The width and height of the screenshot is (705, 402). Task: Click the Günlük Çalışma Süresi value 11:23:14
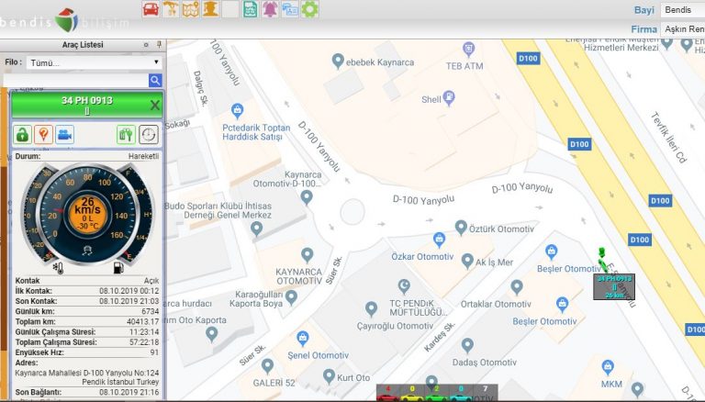[x=144, y=332]
